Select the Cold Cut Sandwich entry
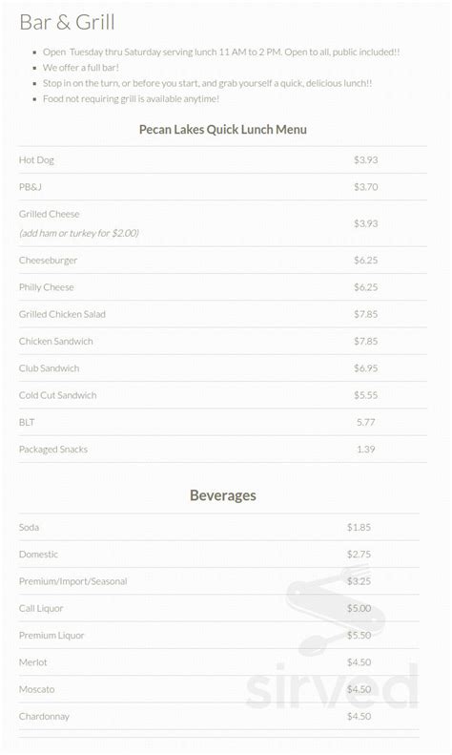The height and width of the screenshot is (755, 452). click(x=58, y=395)
